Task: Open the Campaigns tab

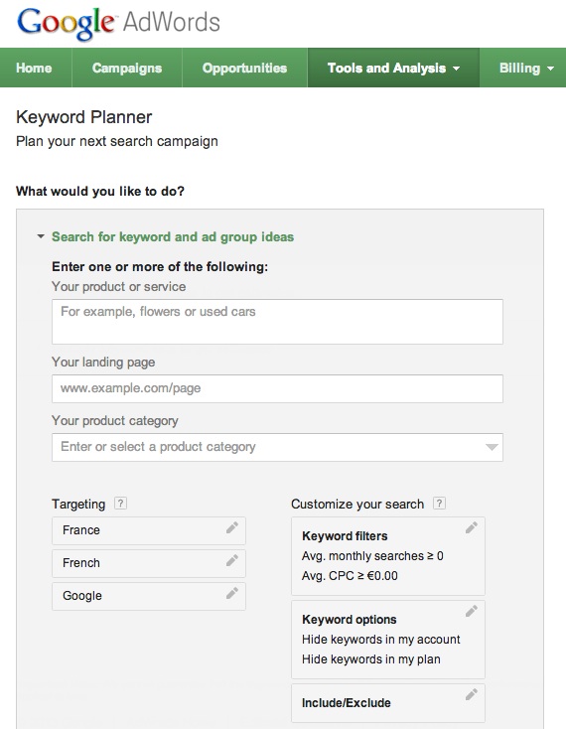Action: [x=127, y=68]
